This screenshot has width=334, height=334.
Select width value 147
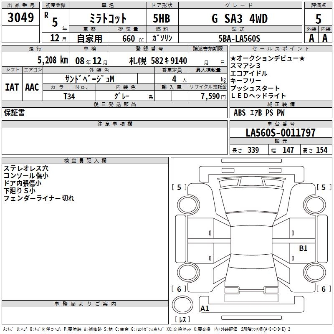tap(288, 150)
